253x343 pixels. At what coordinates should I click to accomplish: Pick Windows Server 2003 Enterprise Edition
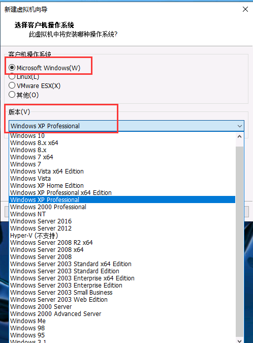pos(122,285)
